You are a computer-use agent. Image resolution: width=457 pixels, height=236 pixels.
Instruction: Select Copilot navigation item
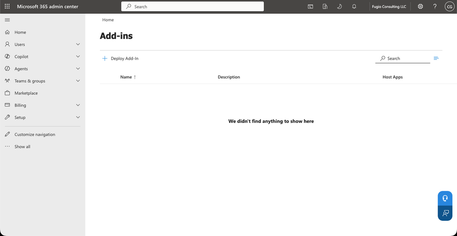(x=21, y=57)
